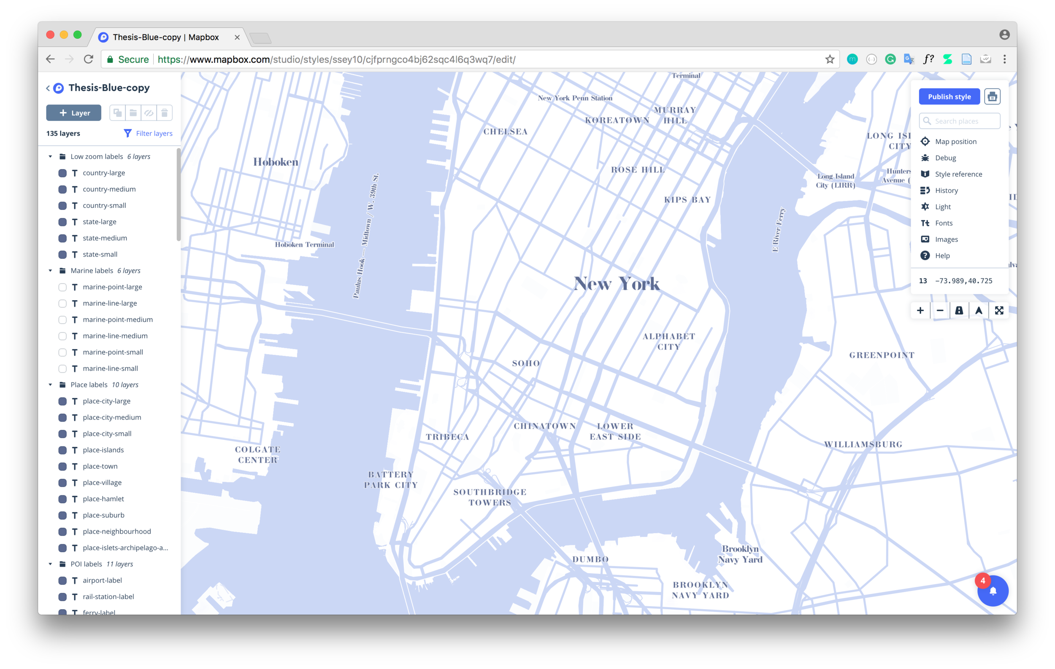Collapse the Low zoom labels group

tap(50, 157)
